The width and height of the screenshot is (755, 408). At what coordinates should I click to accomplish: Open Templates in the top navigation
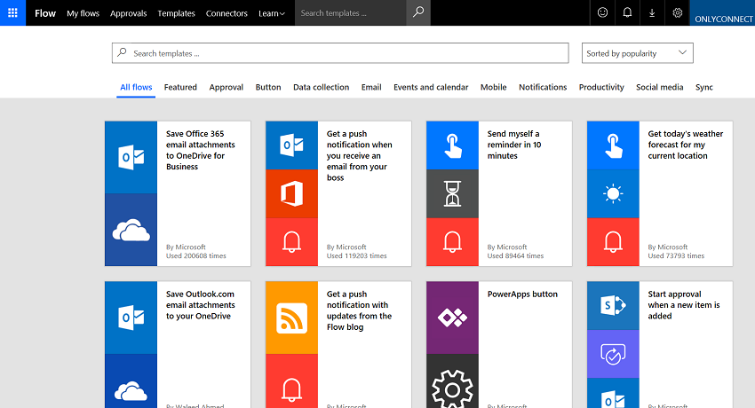176,13
